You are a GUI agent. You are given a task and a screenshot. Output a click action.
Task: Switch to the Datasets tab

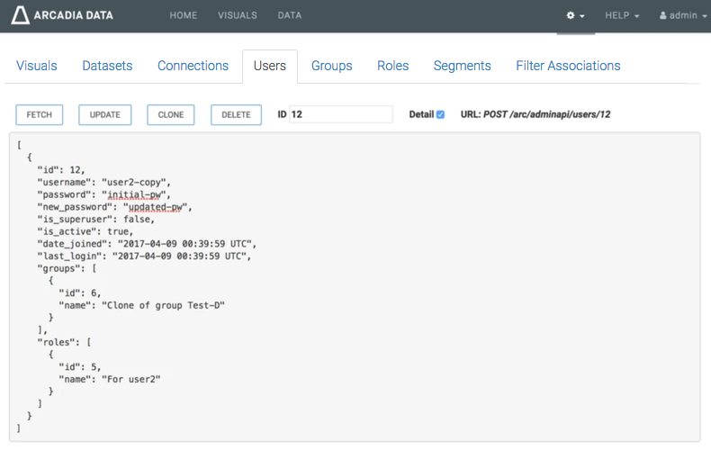point(107,66)
